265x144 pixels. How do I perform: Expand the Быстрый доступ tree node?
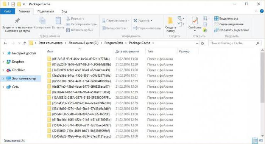coord(3,53)
